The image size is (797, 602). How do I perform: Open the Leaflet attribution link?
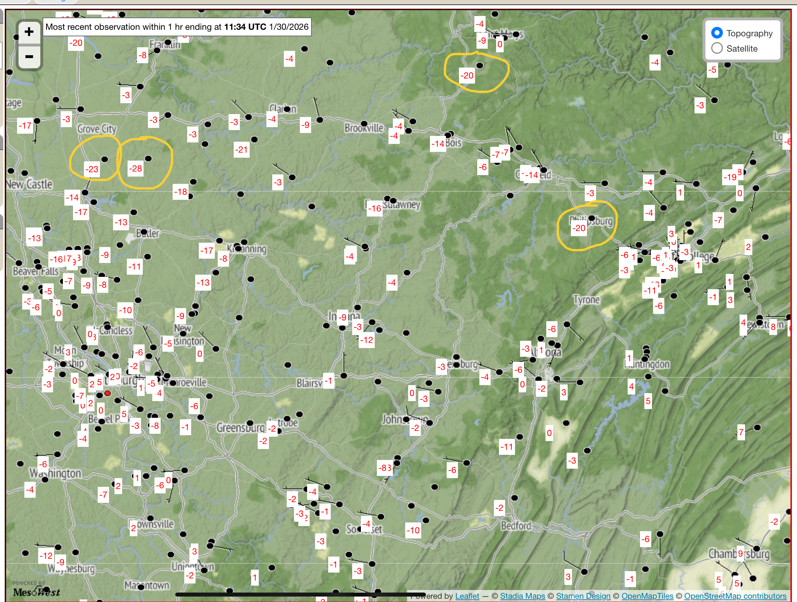click(x=467, y=596)
